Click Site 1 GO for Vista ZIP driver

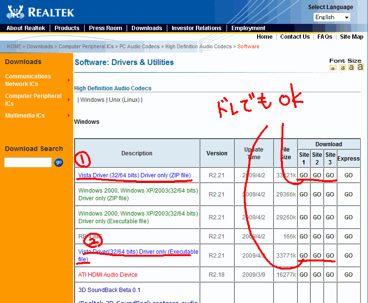click(x=303, y=175)
